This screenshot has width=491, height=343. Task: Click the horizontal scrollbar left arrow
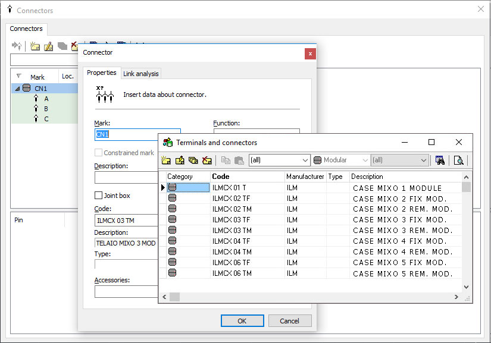pos(164,297)
